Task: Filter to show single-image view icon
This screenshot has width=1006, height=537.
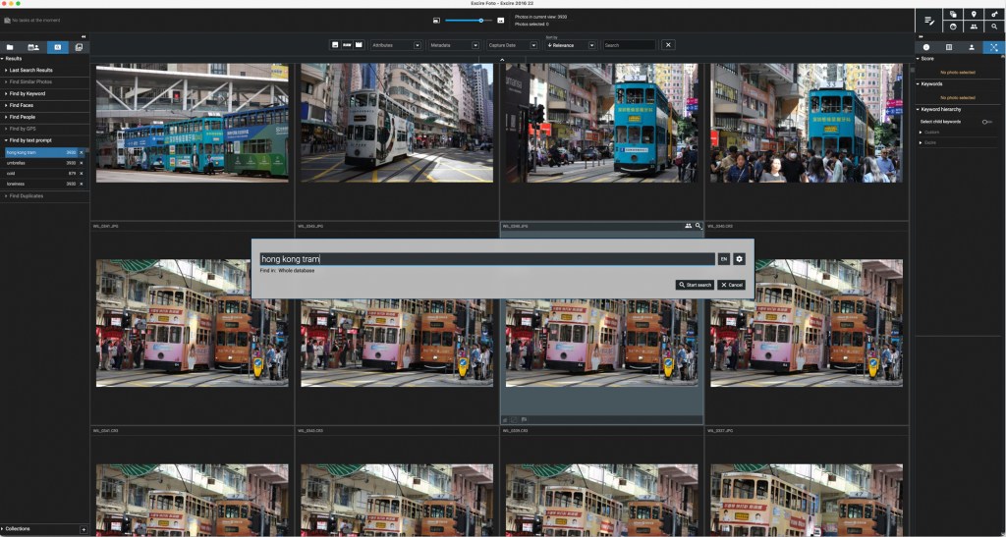Action: [335, 45]
